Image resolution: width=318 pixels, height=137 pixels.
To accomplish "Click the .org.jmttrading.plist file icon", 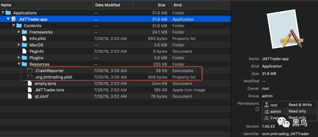I will click(30, 77).
